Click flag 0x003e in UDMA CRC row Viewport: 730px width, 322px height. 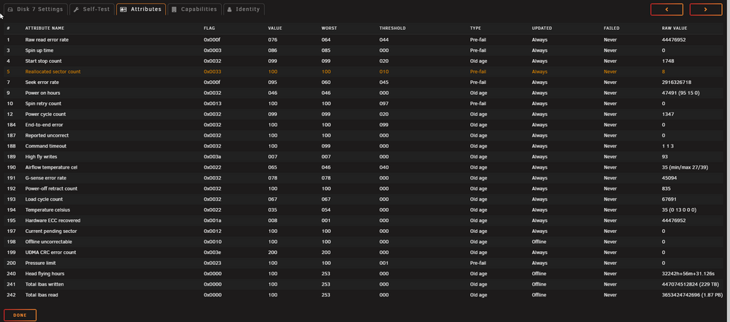[212, 253]
